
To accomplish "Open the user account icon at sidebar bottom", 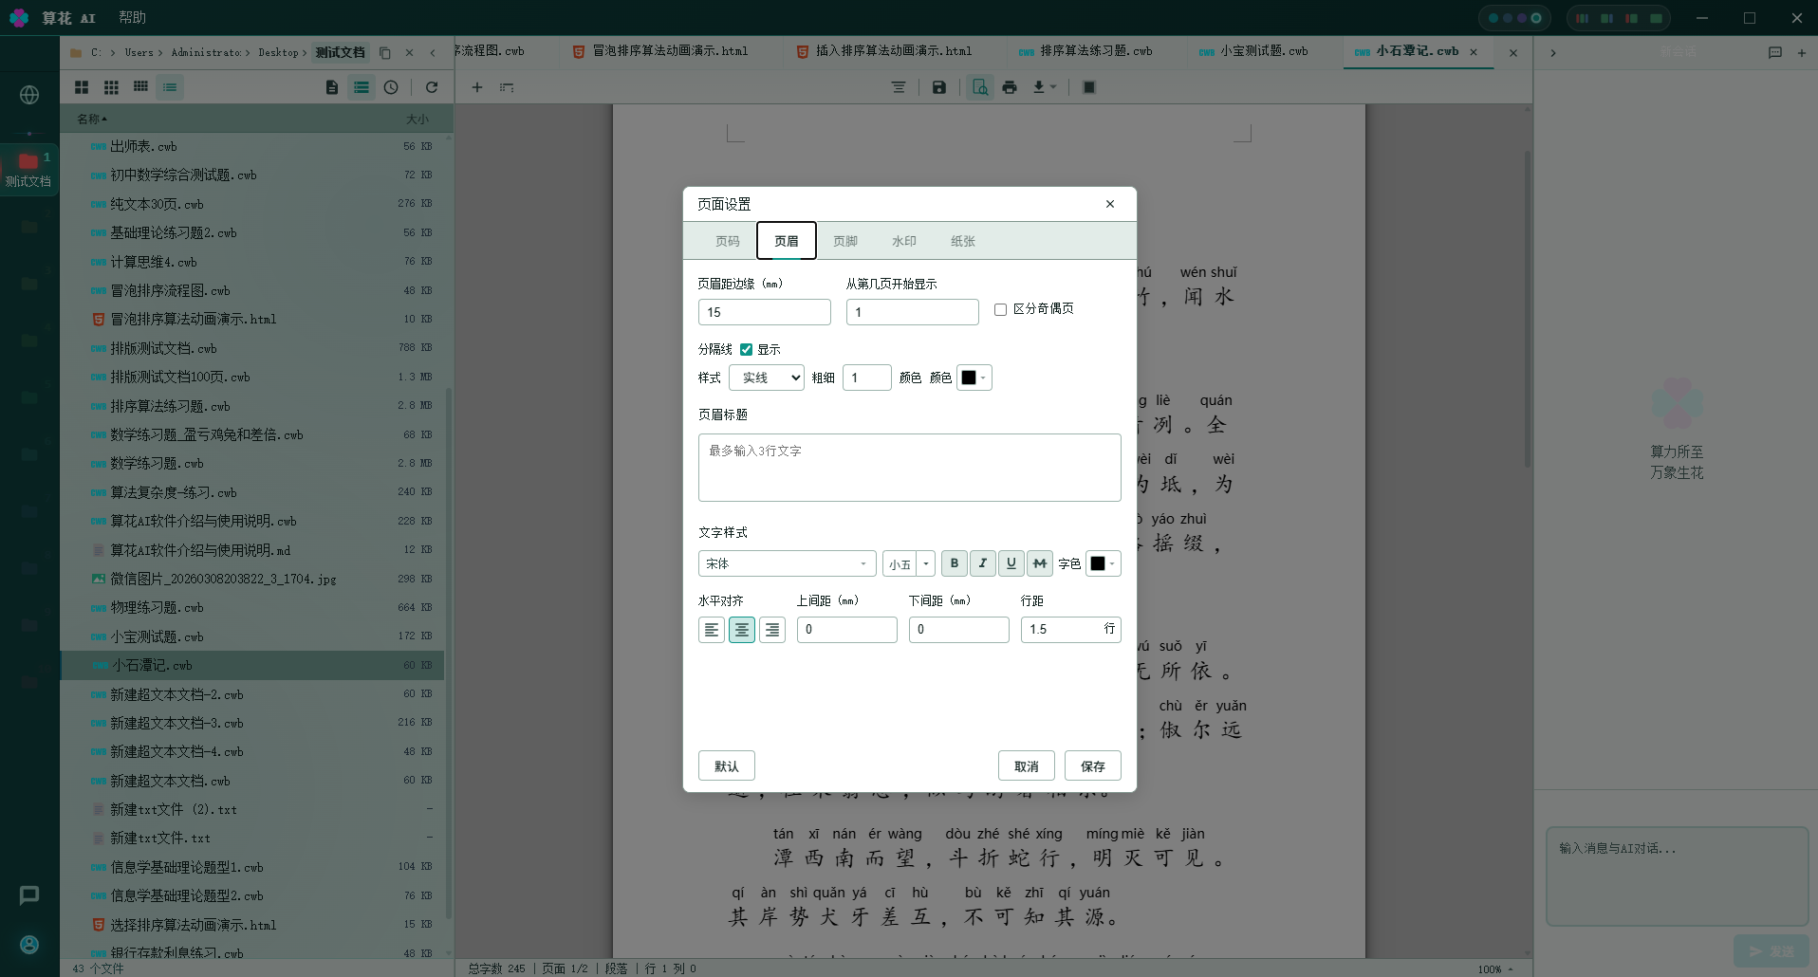I will (x=29, y=945).
